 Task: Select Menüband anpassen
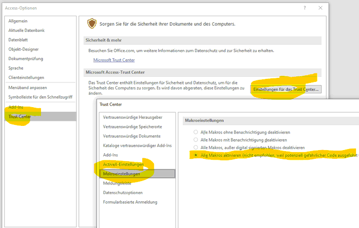[x=27, y=87]
